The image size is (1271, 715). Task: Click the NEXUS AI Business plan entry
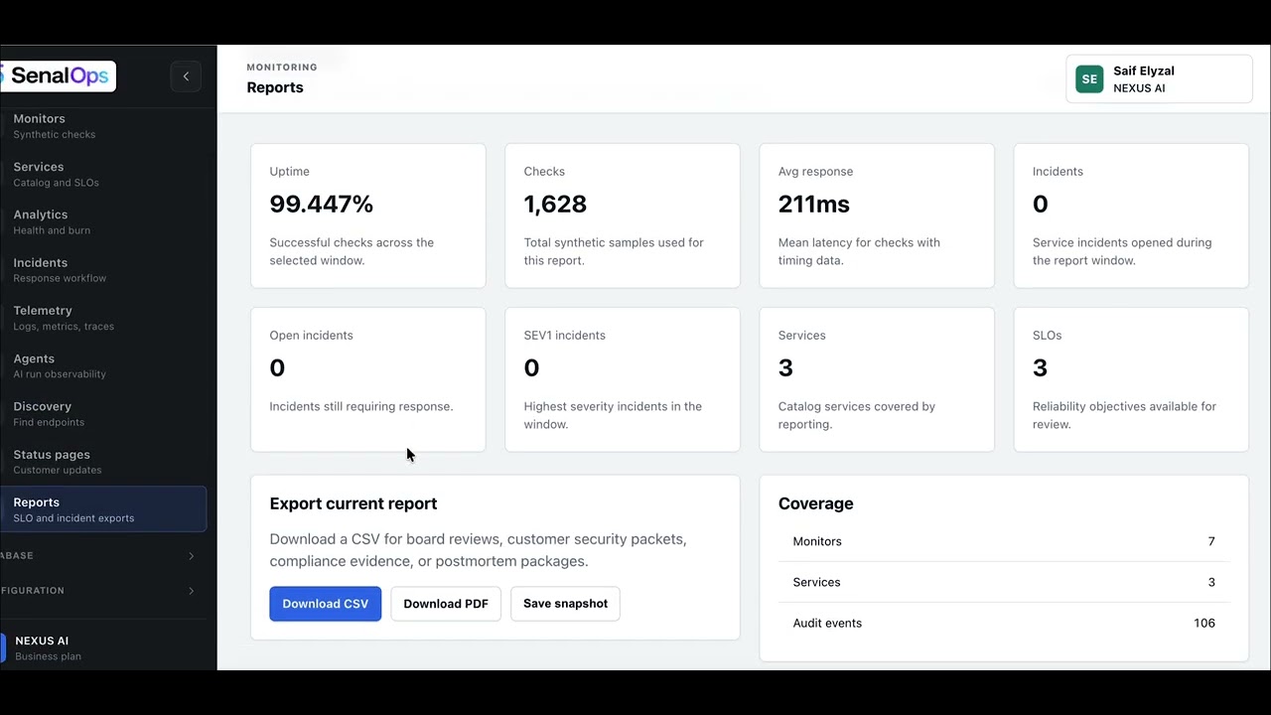pyautogui.click(x=103, y=648)
